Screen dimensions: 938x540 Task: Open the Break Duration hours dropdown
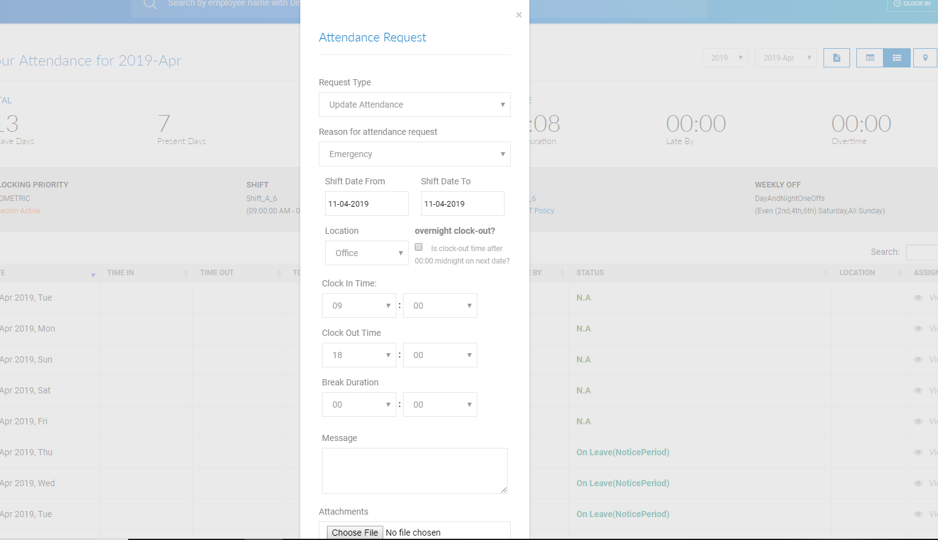coord(359,405)
